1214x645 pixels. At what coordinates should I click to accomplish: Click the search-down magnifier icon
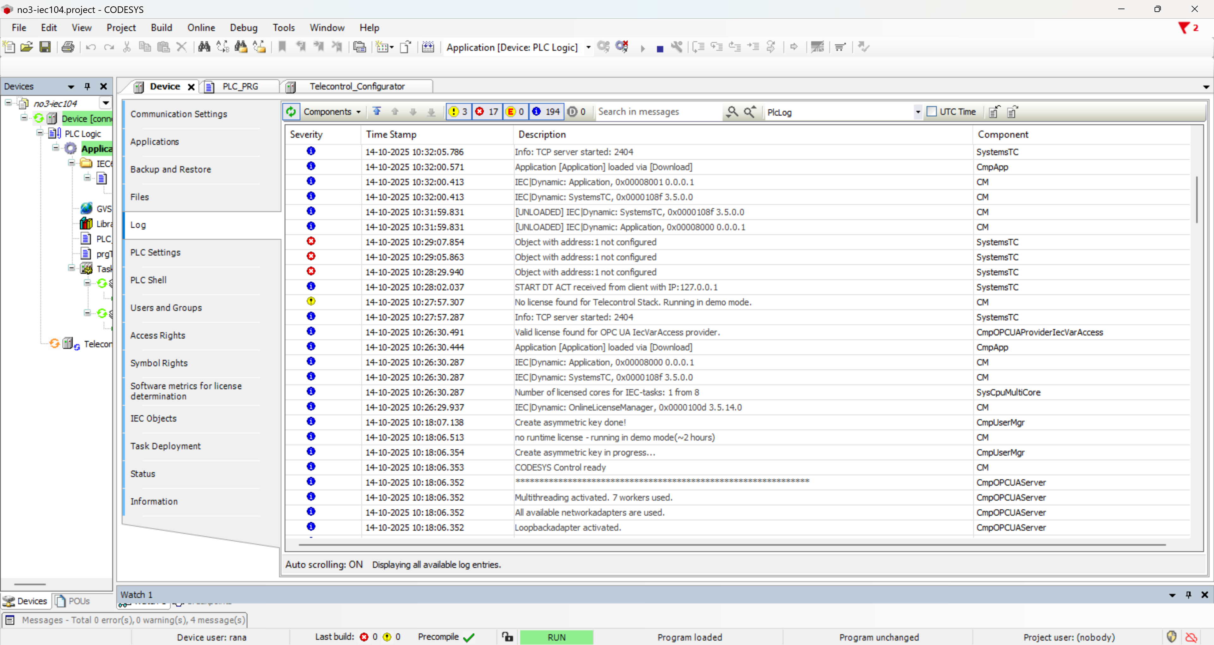[x=732, y=112]
